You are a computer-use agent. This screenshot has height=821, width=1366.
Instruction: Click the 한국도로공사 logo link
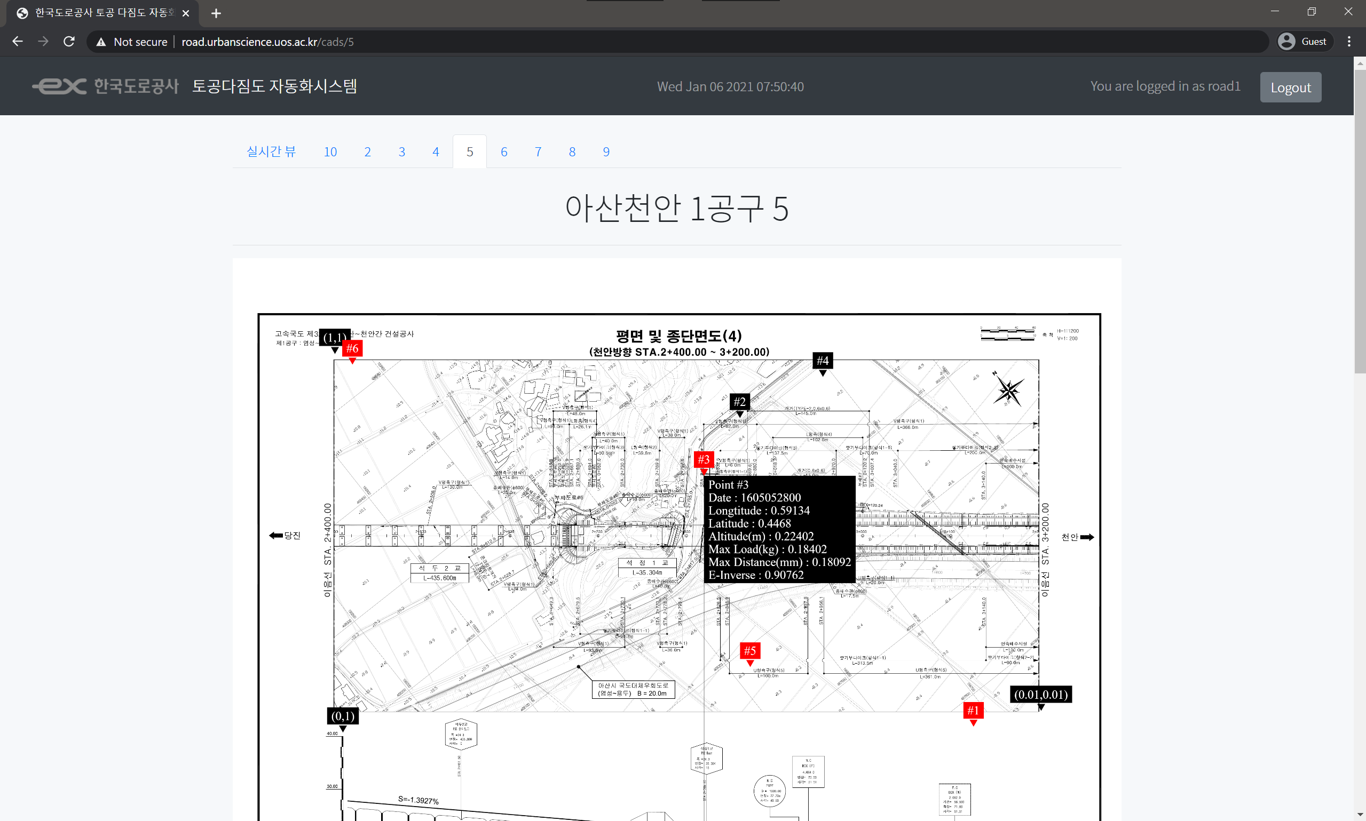pyautogui.click(x=106, y=86)
